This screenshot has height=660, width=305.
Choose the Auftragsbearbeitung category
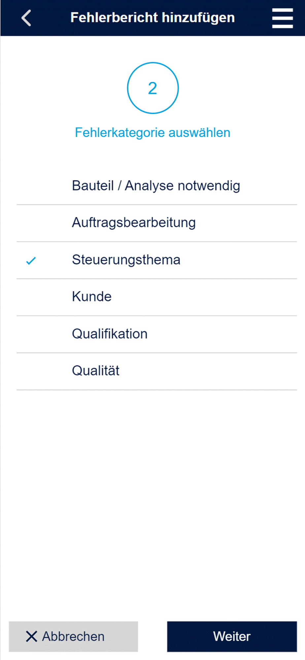157,223
